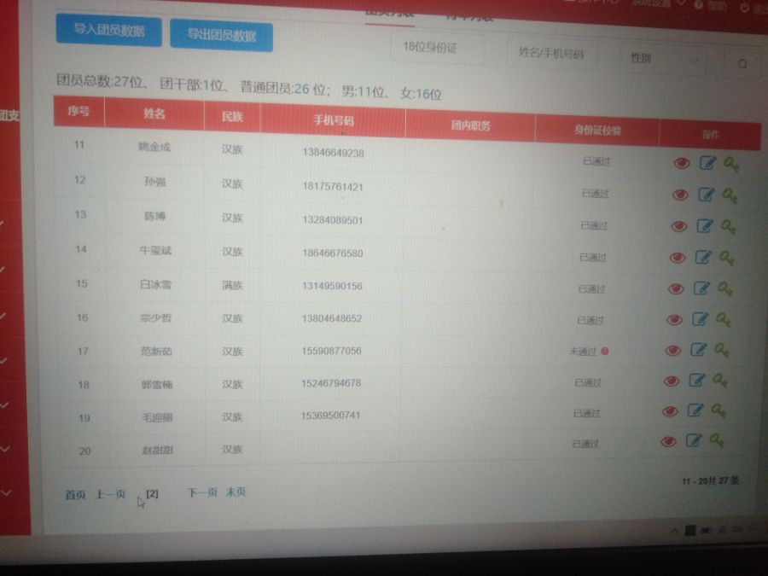Click red warning icon beside 未通过

click(604, 351)
